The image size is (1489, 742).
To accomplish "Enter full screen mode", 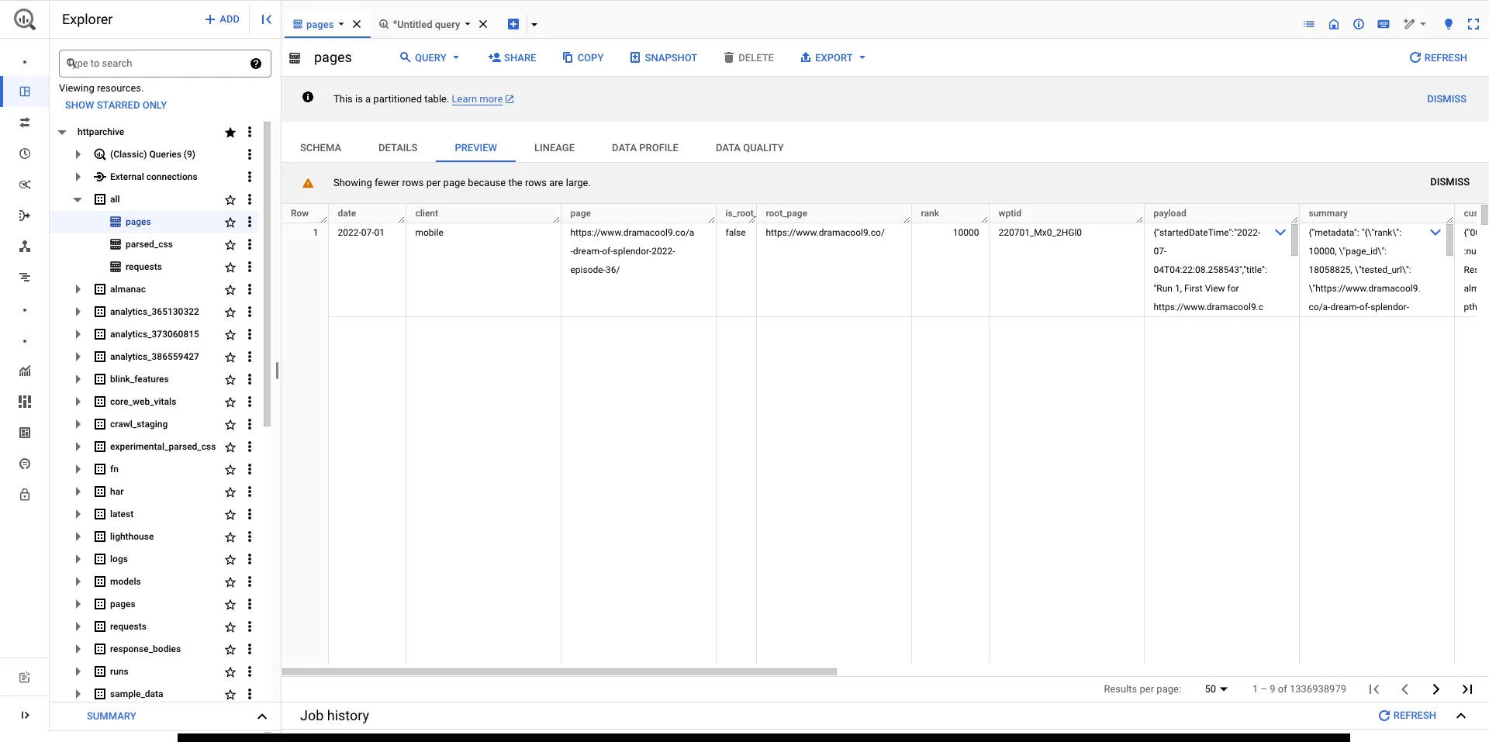I will coord(1473,24).
